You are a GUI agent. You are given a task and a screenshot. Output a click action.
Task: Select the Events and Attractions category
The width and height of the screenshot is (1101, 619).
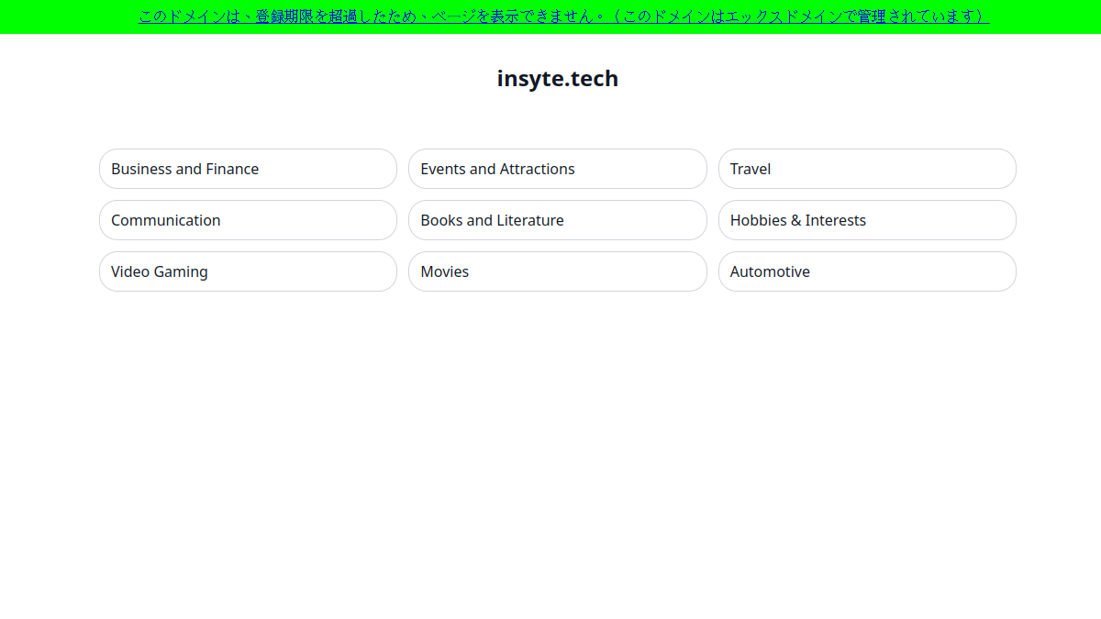(x=558, y=169)
